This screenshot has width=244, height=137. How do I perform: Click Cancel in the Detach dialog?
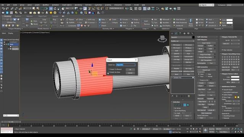[x=130, y=73]
